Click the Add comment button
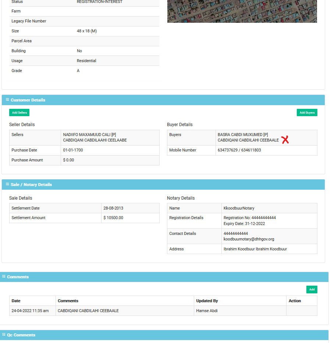This screenshot has width=331, height=343. click(312, 289)
